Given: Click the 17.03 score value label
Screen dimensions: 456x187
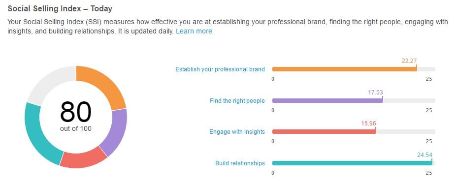Looking at the screenshot, I should (x=375, y=93).
